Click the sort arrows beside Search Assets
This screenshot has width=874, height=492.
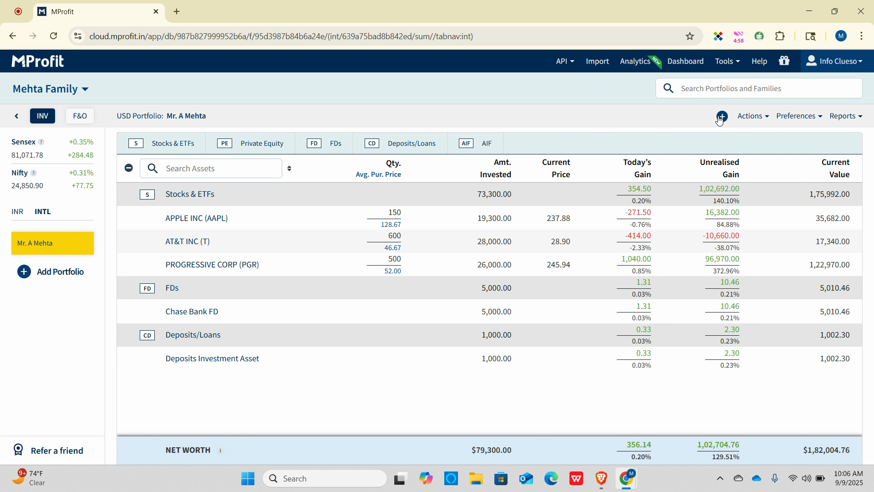[x=289, y=169]
